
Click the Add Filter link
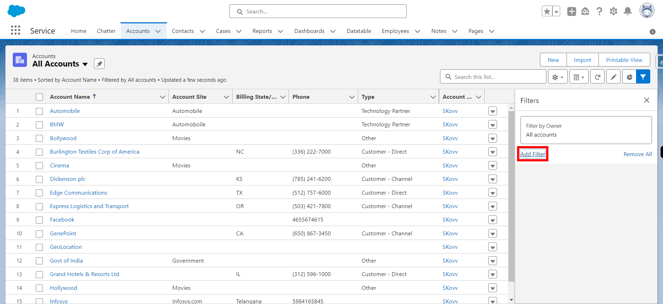click(x=533, y=154)
